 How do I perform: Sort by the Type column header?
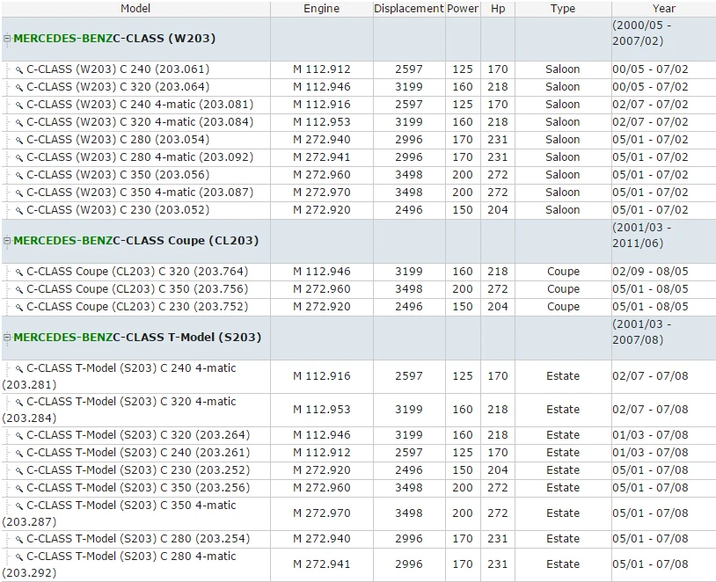coord(563,9)
